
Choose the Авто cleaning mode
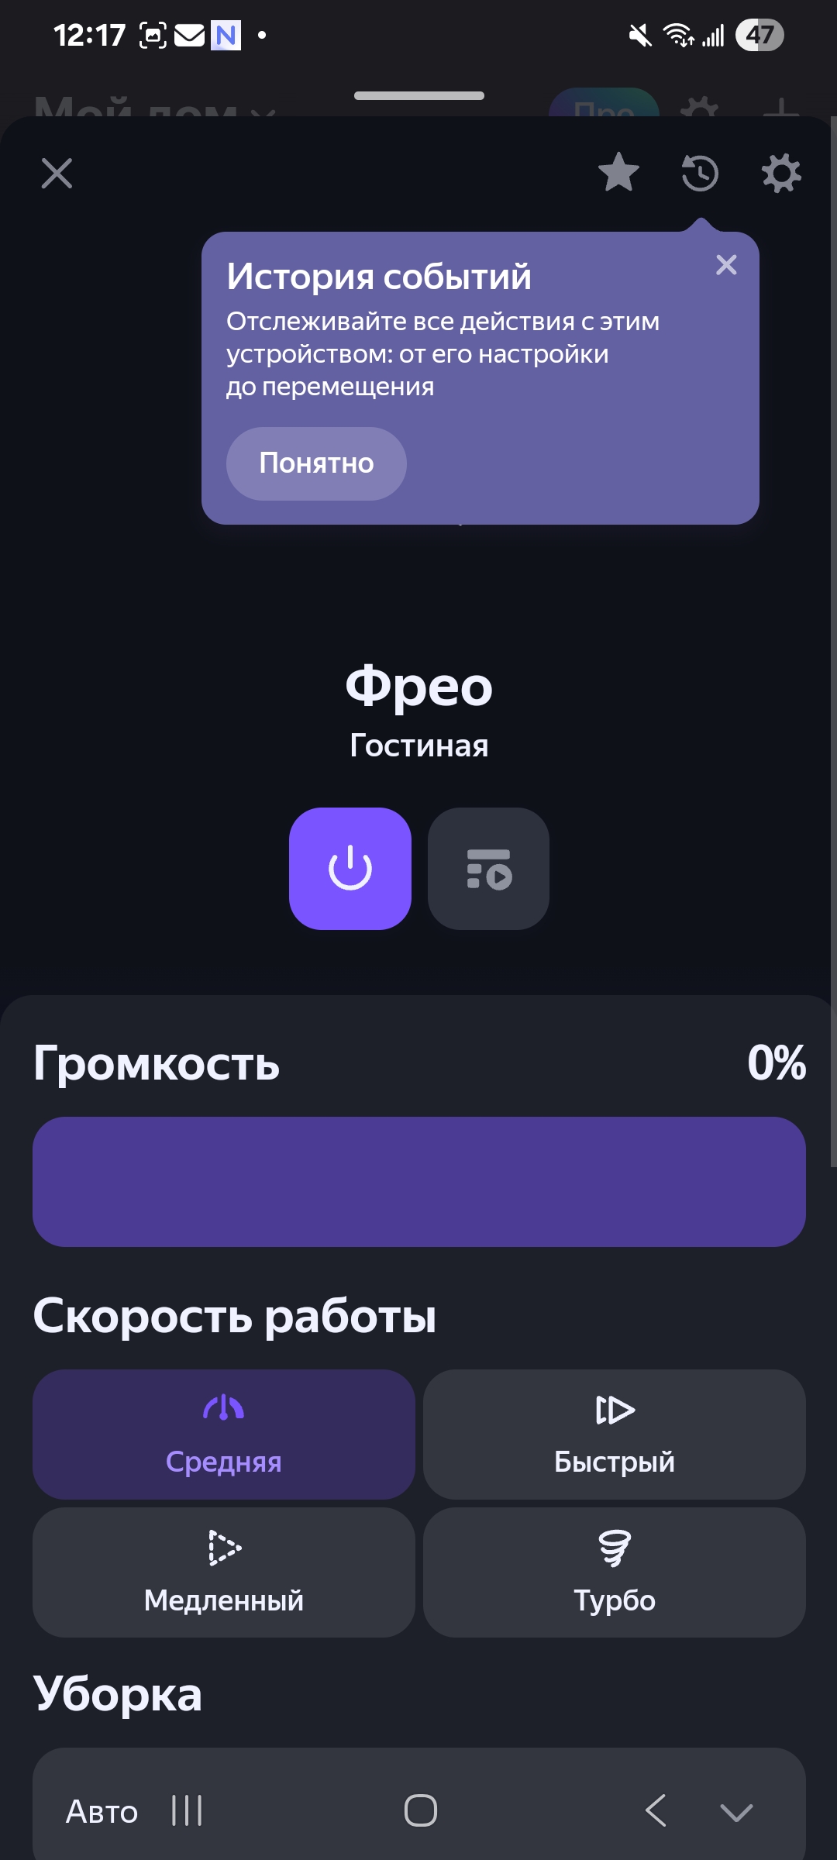coord(102,1811)
